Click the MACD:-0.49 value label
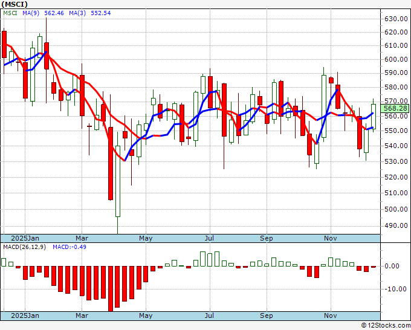The image size is (411, 330). point(70,247)
